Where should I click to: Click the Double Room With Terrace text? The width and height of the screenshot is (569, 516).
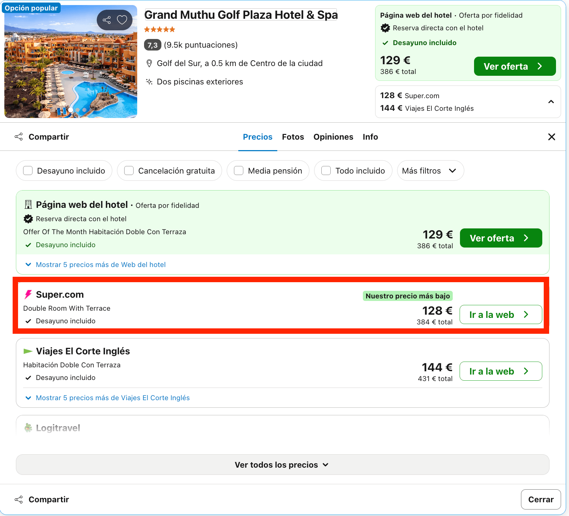coord(67,308)
